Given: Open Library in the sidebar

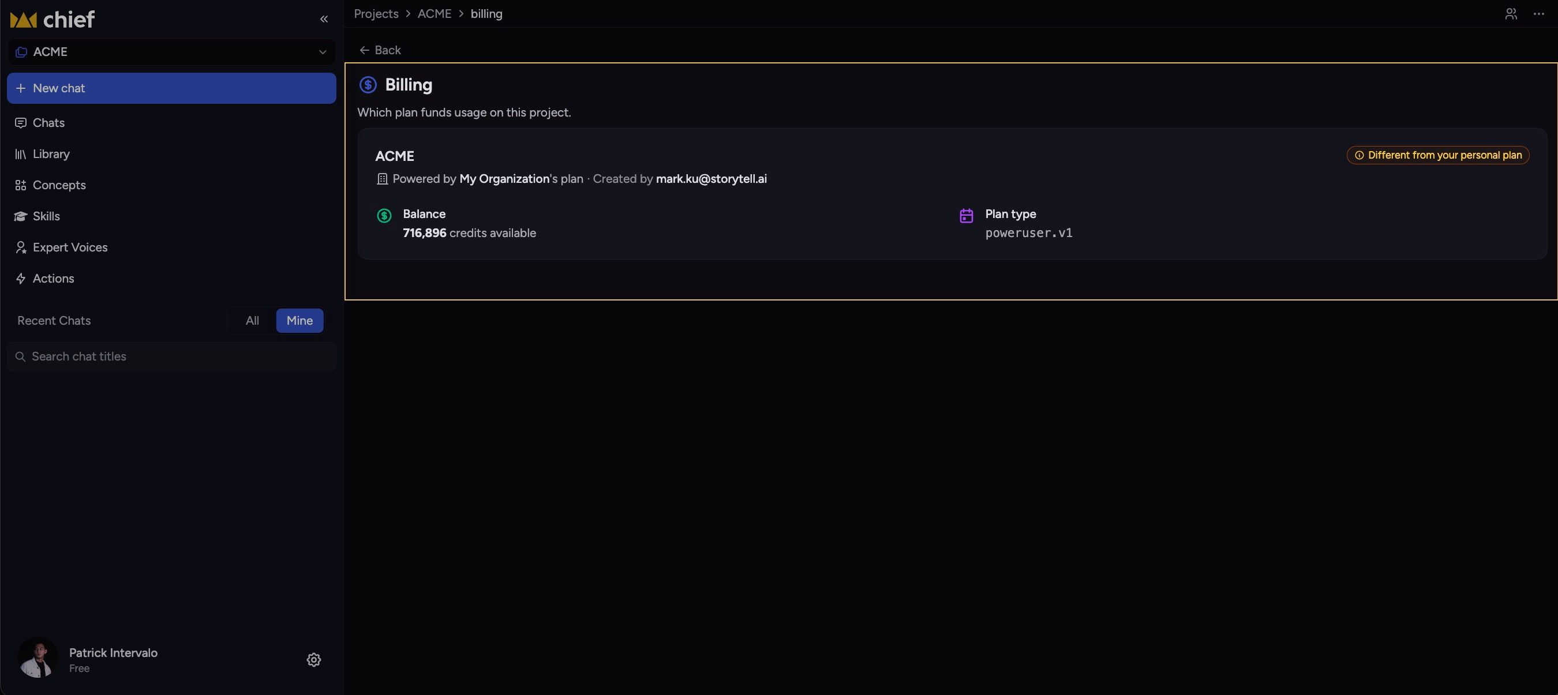Looking at the screenshot, I should 51,154.
